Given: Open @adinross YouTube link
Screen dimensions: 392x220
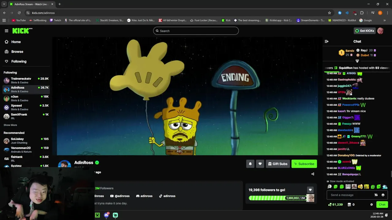Looking at the screenshot, I should (x=120, y=196).
